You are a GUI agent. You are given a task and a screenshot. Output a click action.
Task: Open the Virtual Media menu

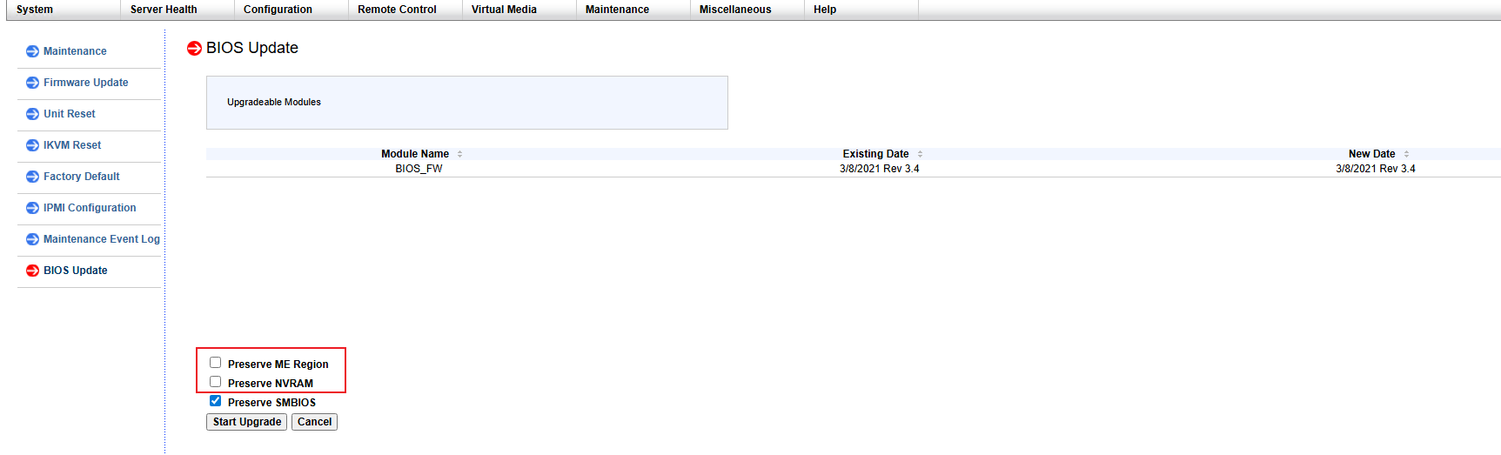click(x=504, y=10)
